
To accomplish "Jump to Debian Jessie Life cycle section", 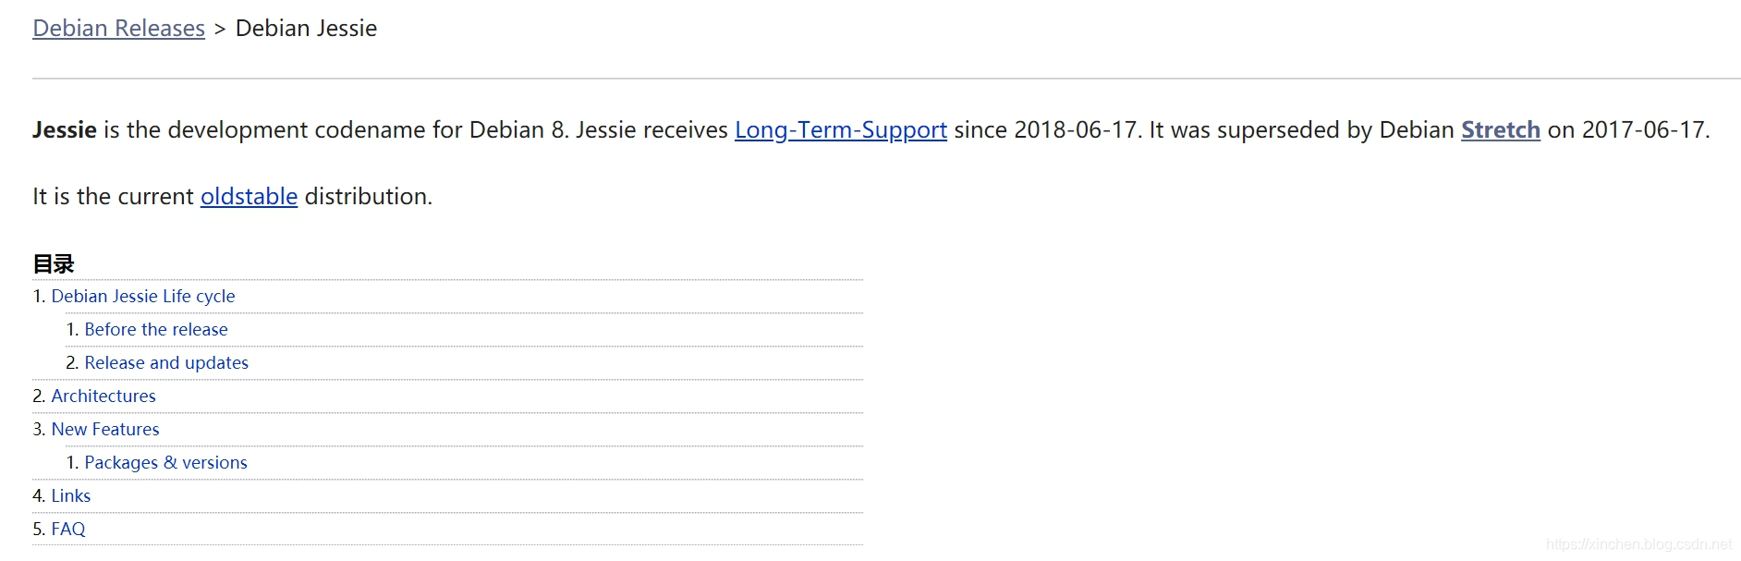I will (x=142, y=297).
